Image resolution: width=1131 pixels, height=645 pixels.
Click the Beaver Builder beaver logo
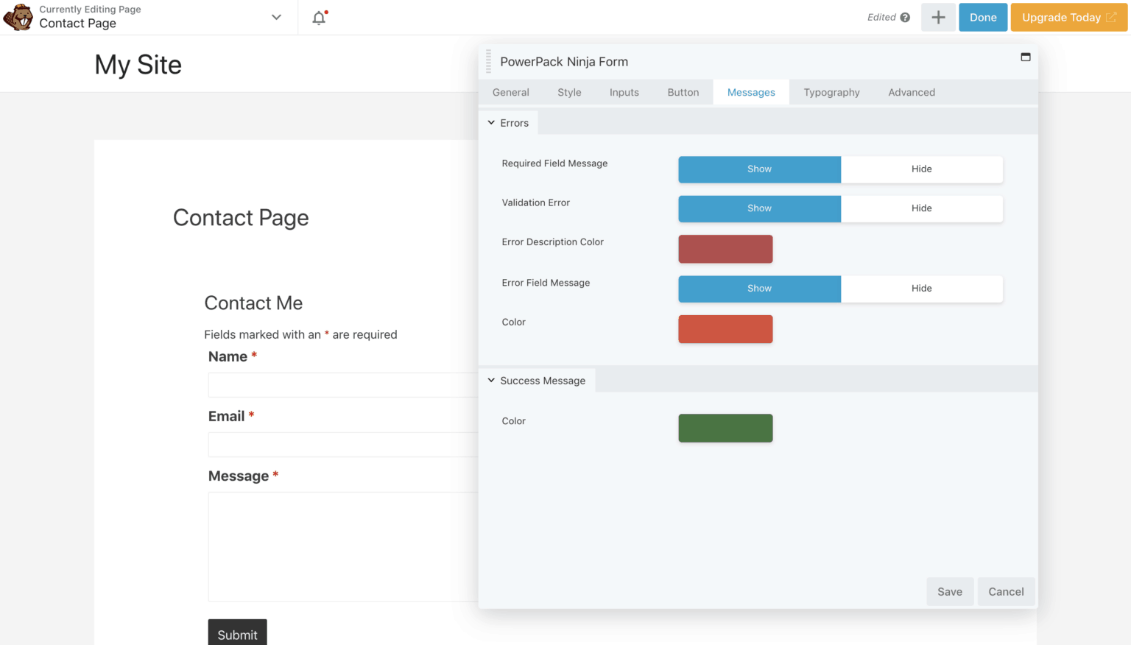(x=18, y=17)
